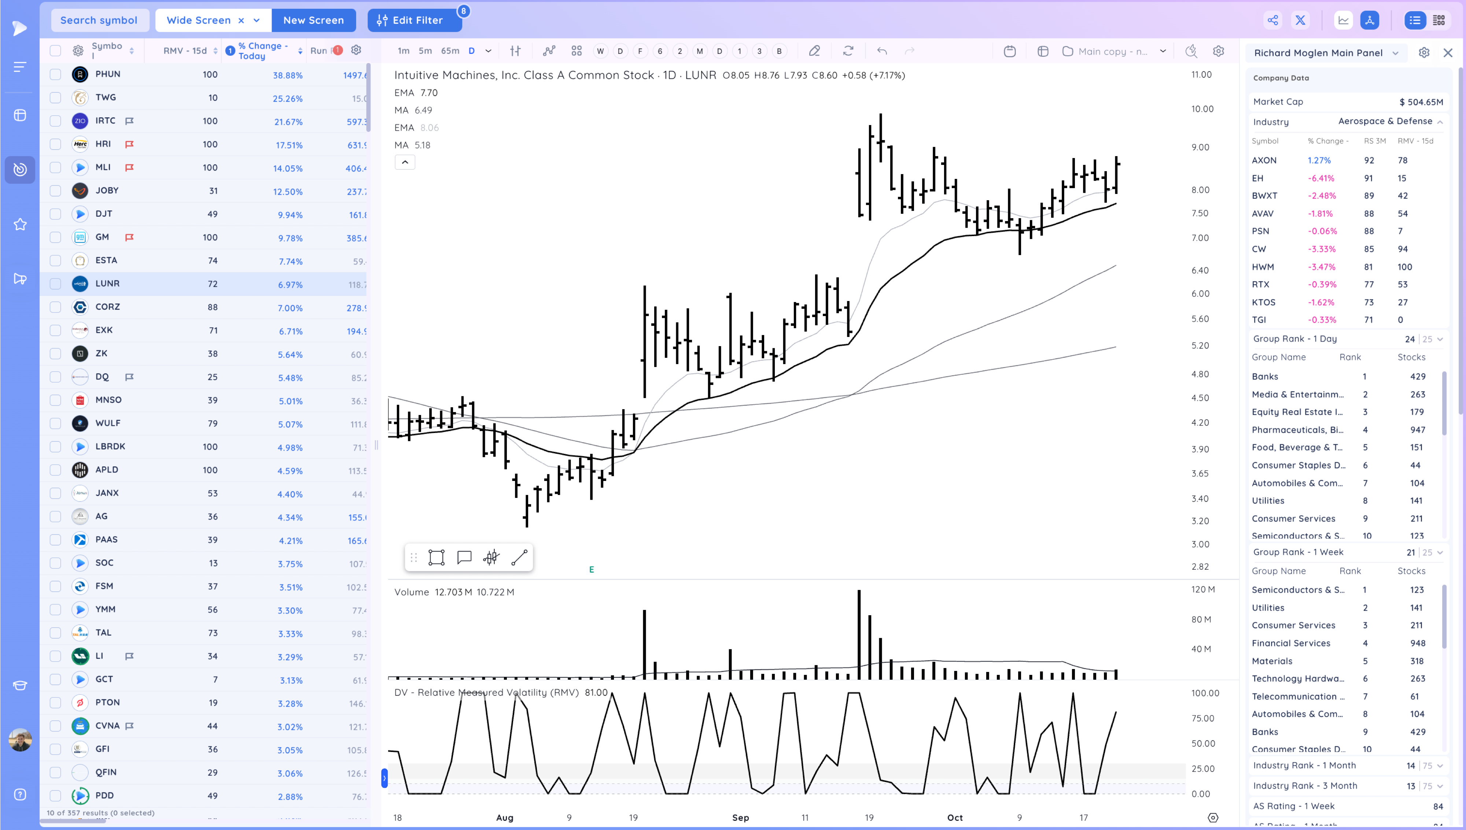Collapse the indicator legend chevron
Image resolution: width=1466 pixels, height=830 pixels.
405,162
